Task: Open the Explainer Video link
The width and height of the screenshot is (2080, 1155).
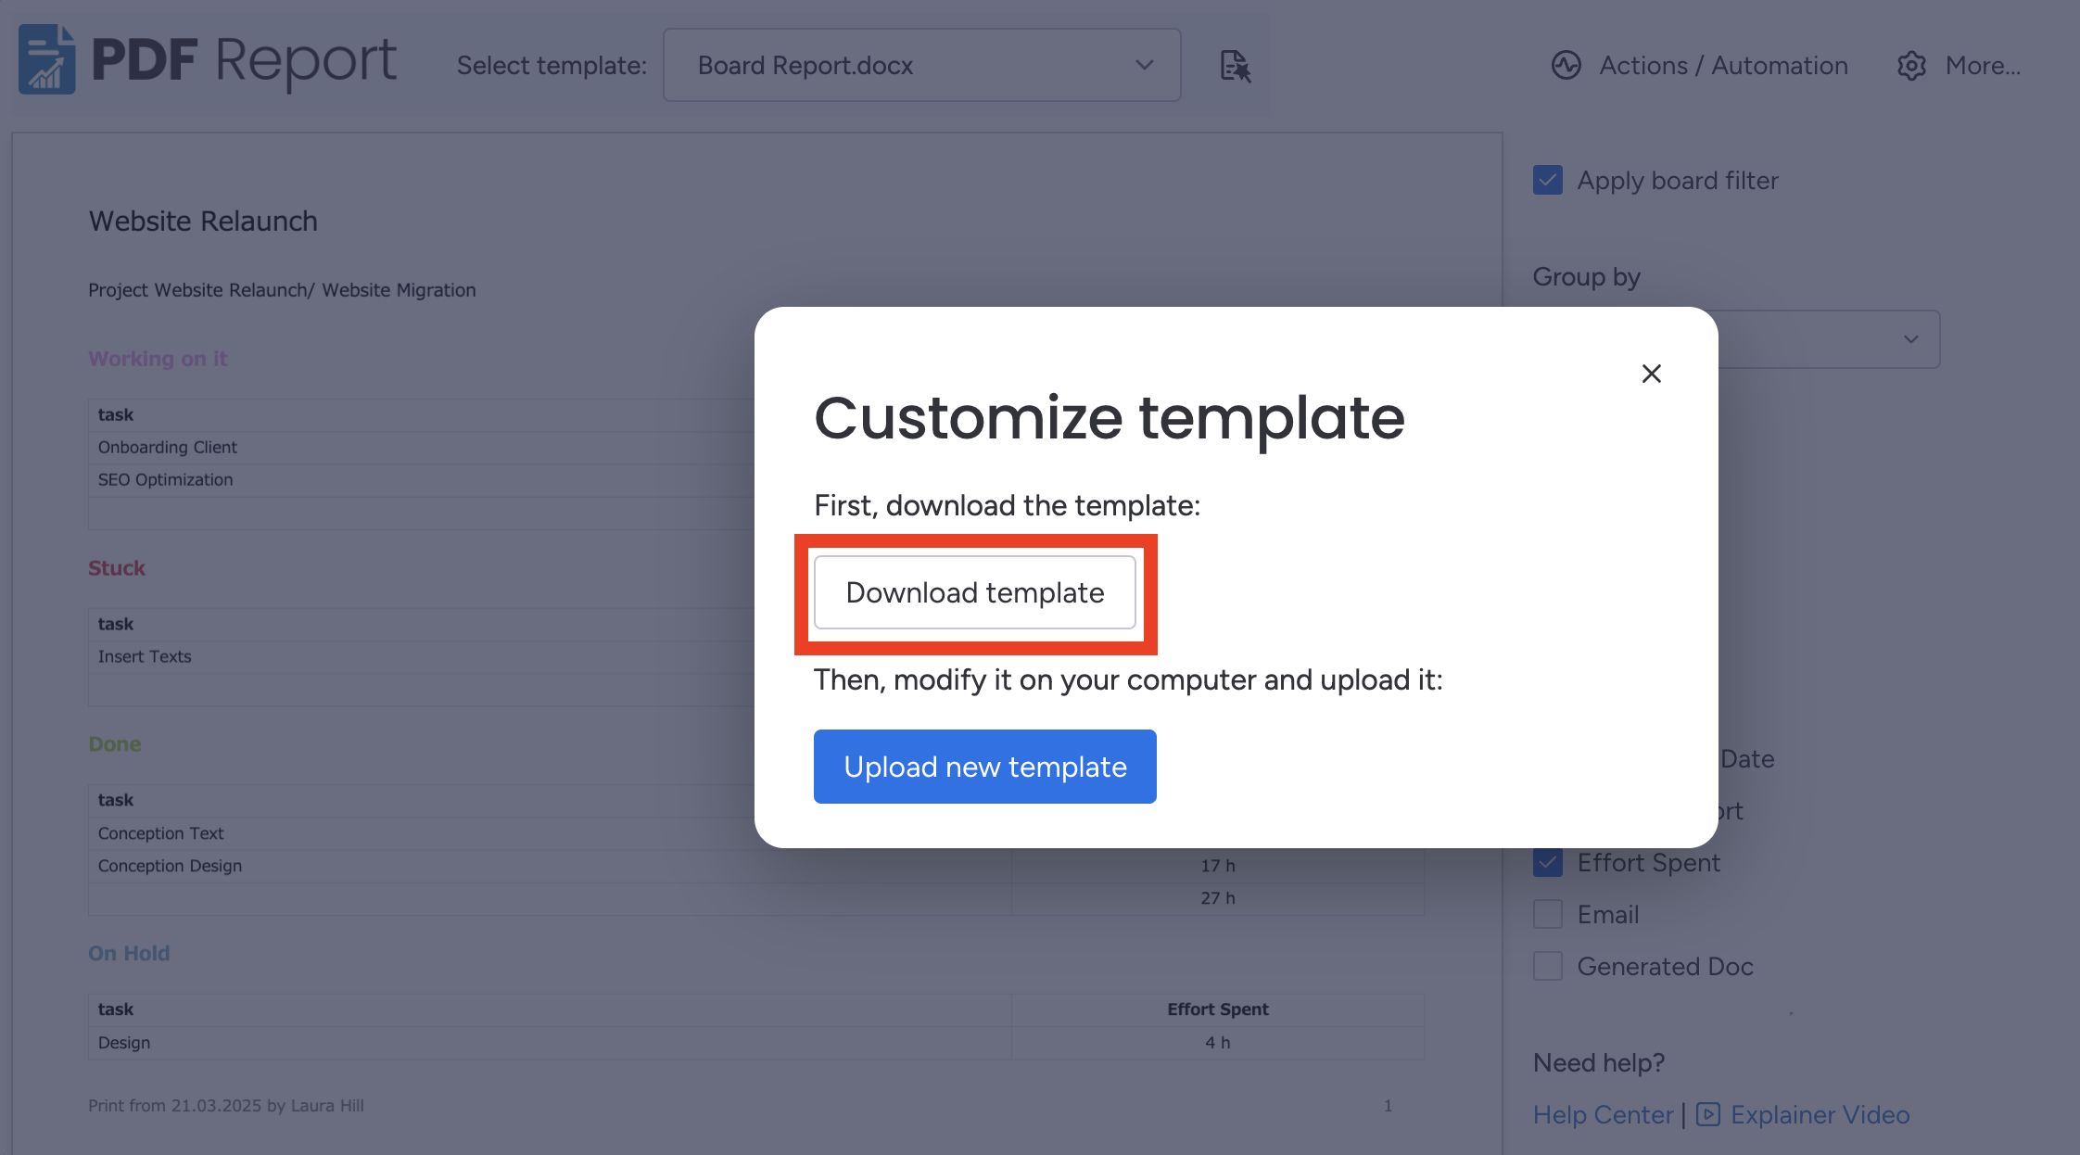Action: coord(1820,1114)
